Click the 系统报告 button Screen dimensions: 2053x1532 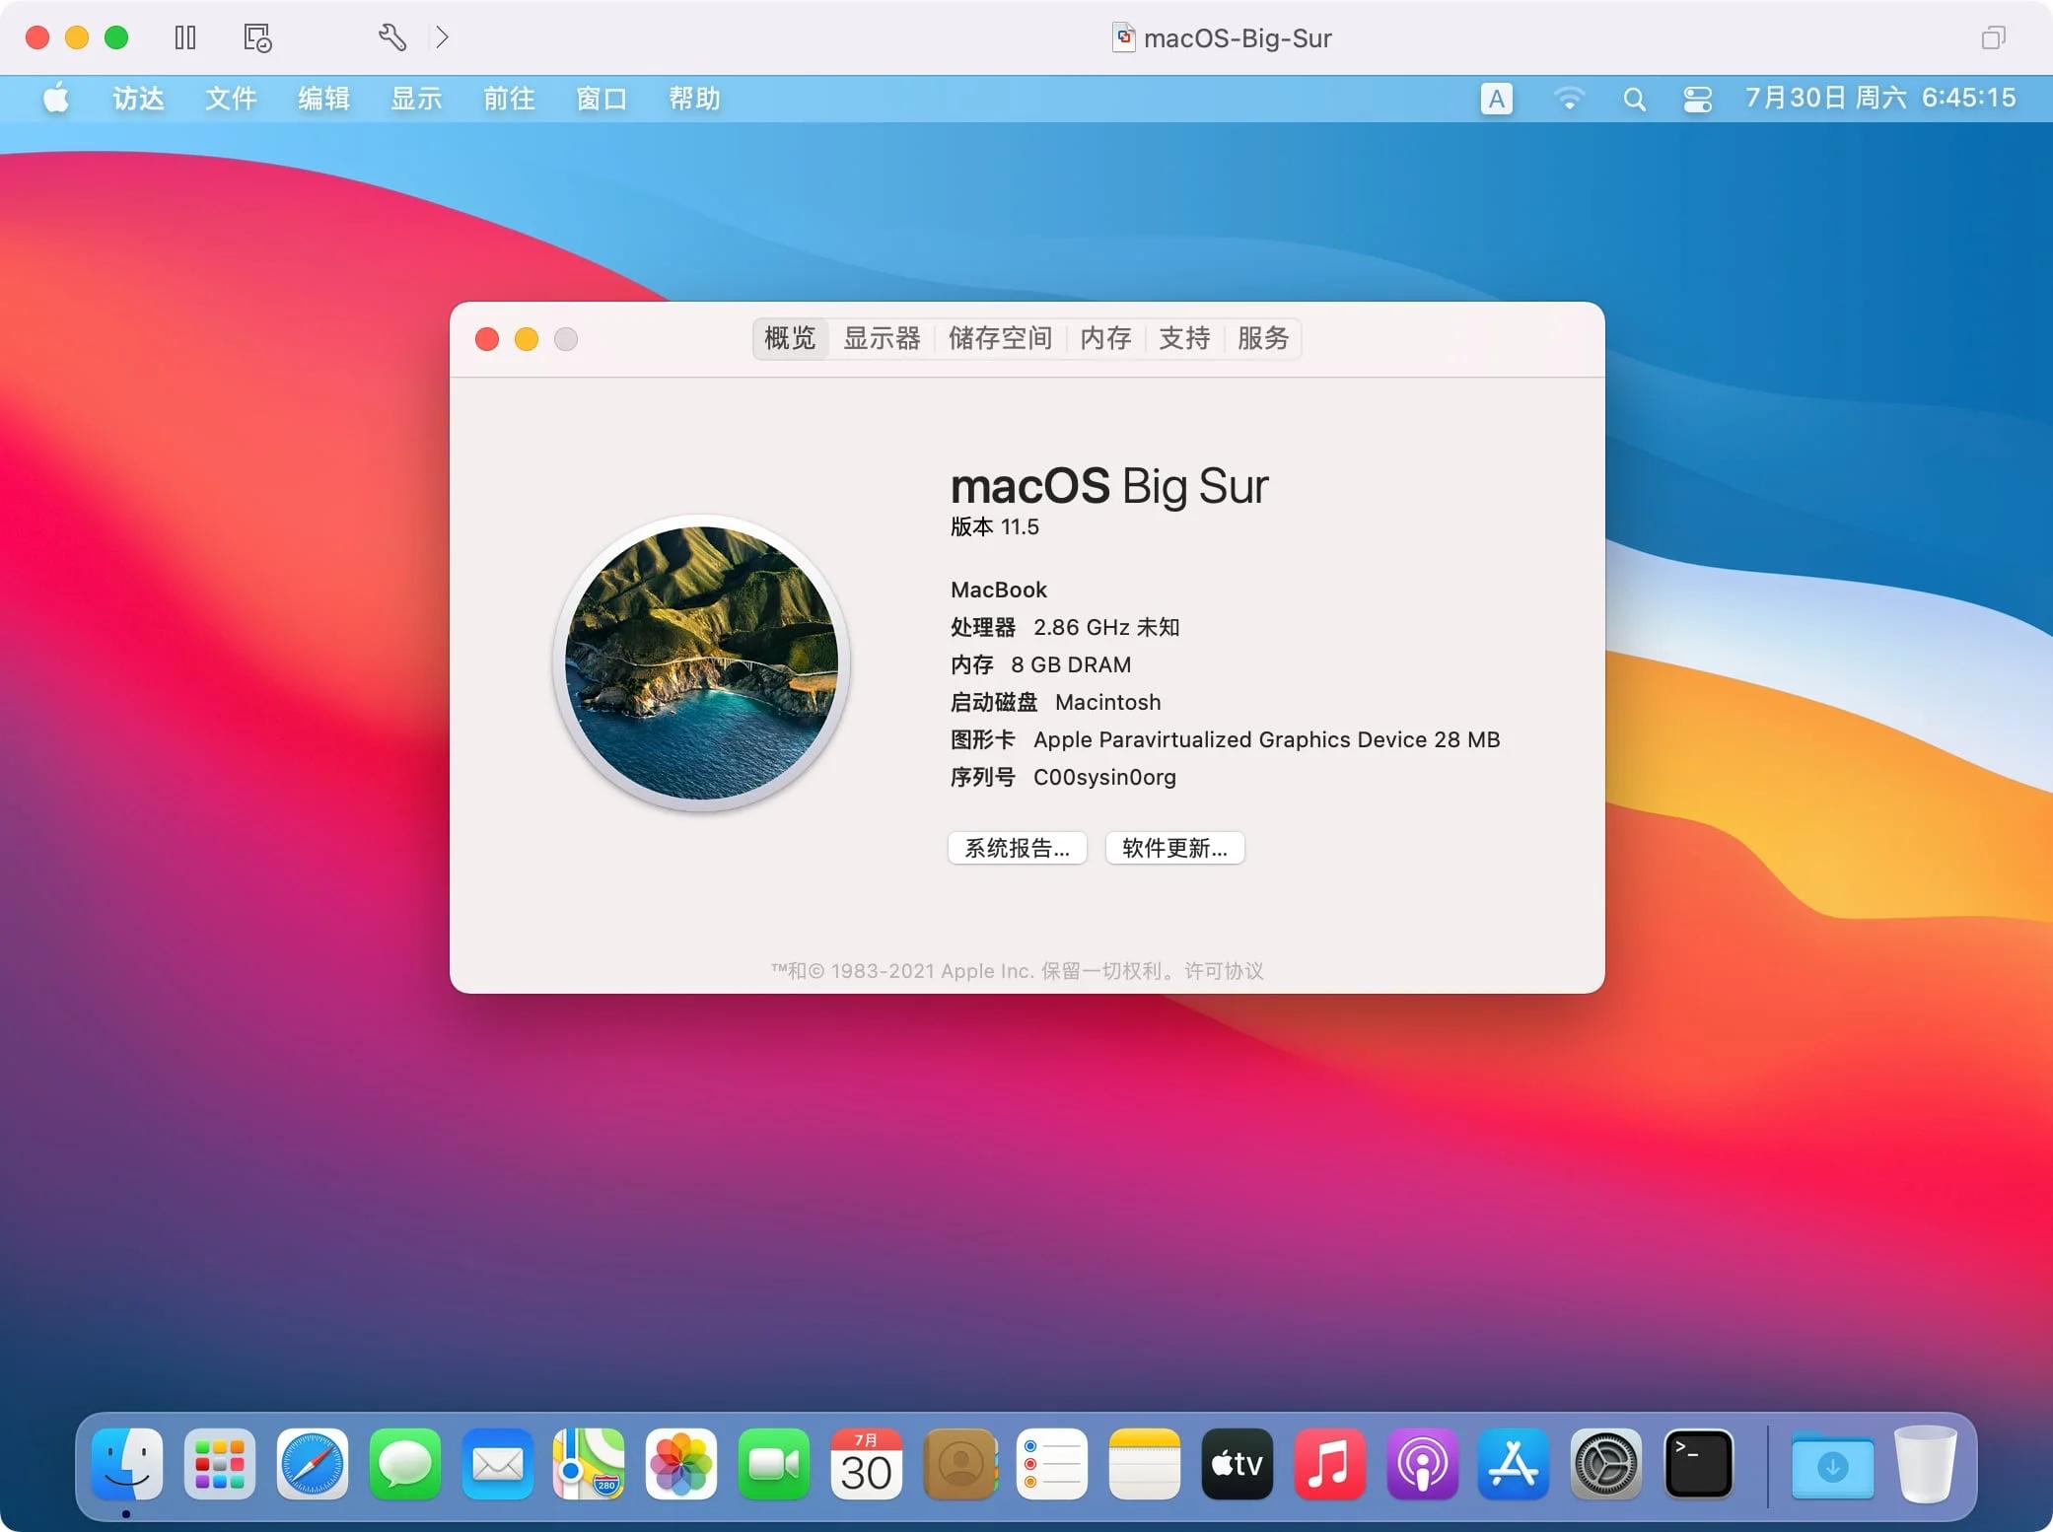(x=1018, y=848)
